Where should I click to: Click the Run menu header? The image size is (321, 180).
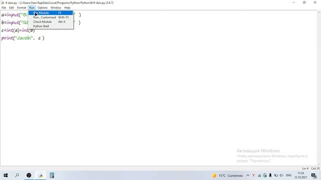(x=32, y=7)
